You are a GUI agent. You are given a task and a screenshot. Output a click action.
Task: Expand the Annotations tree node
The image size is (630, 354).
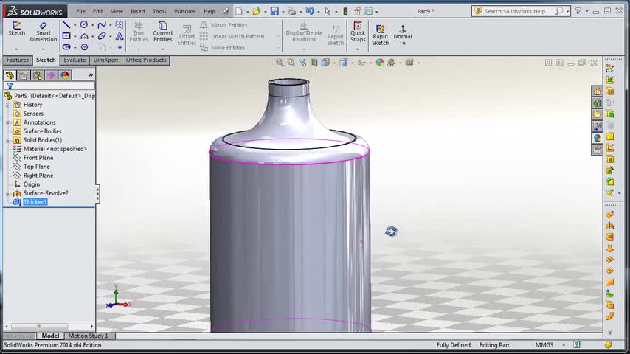8,122
